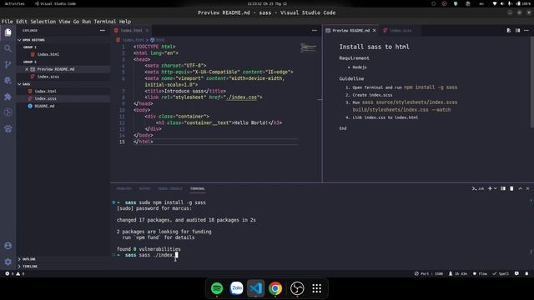Open Zalo from the dock
The width and height of the screenshot is (534, 300).
pyautogui.click(x=236, y=288)
